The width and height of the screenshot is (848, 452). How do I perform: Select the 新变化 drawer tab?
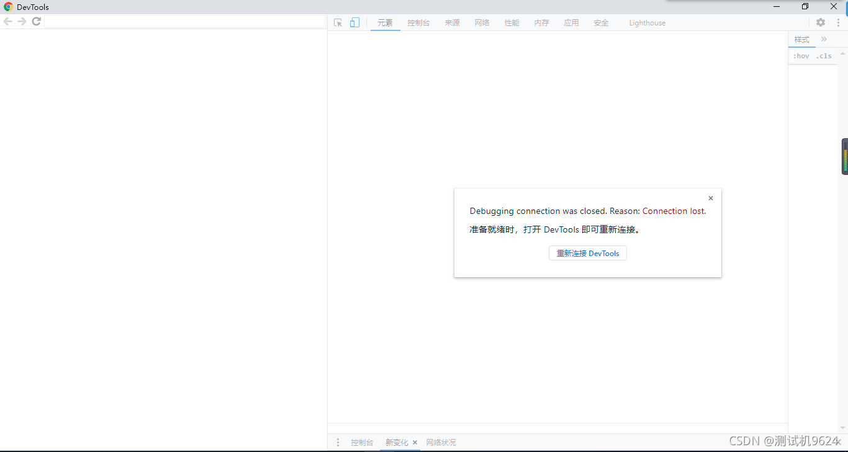tap(397, 443)
